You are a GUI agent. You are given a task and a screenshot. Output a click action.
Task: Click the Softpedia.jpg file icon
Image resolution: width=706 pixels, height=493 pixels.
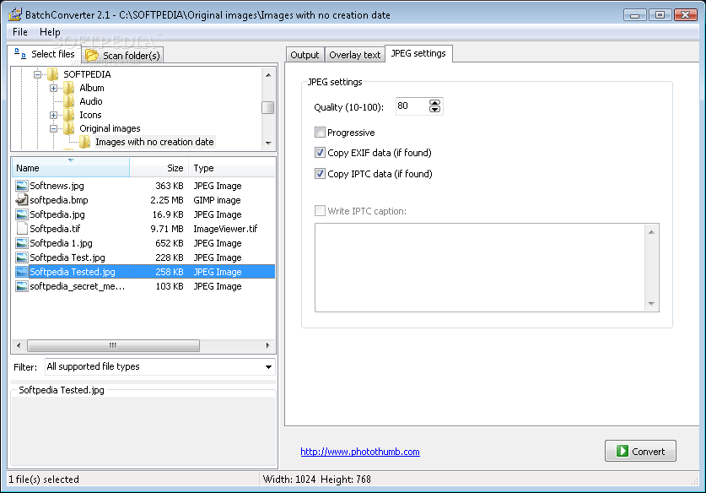click(x=22, y=214)
